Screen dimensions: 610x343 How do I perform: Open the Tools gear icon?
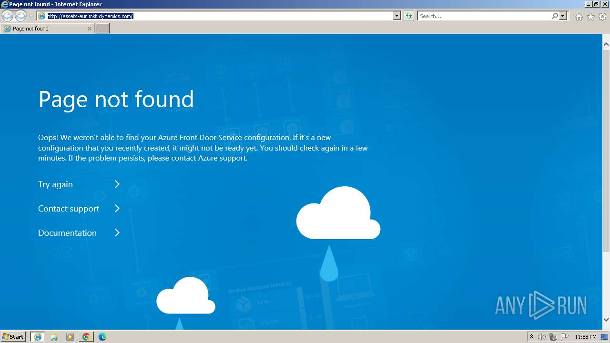click(x=602, y=17)
